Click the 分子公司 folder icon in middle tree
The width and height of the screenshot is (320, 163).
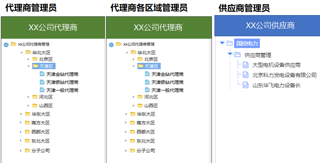coord(133,151)
